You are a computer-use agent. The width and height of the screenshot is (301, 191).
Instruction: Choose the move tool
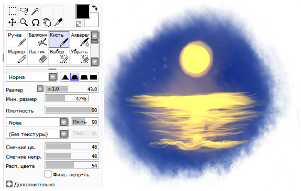(13, 22)
